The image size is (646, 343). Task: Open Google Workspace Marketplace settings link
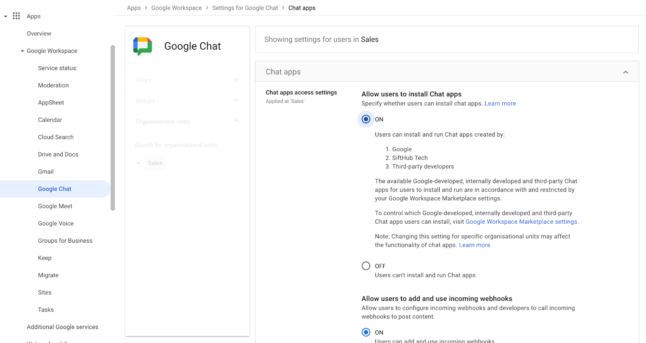pyautogui.click(x=521, y=222)
